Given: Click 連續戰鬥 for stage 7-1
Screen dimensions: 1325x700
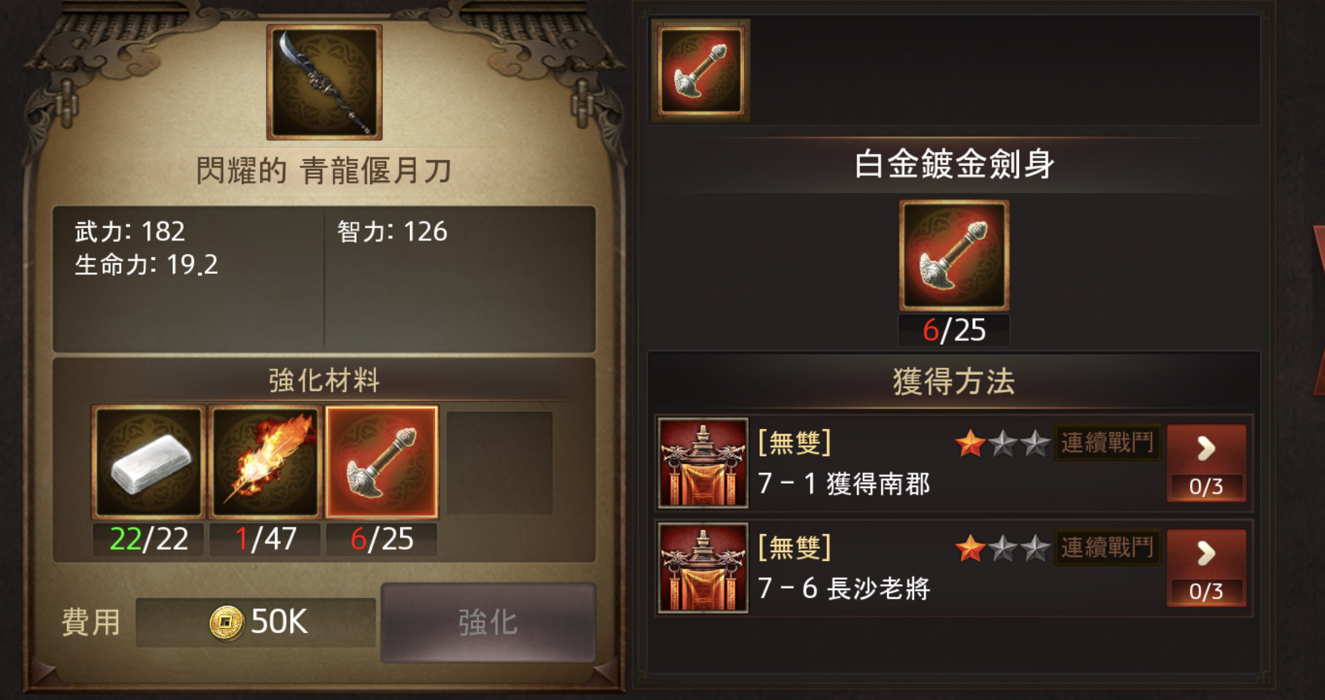Looking at the screenshot, I should (x=1107, y=443).
